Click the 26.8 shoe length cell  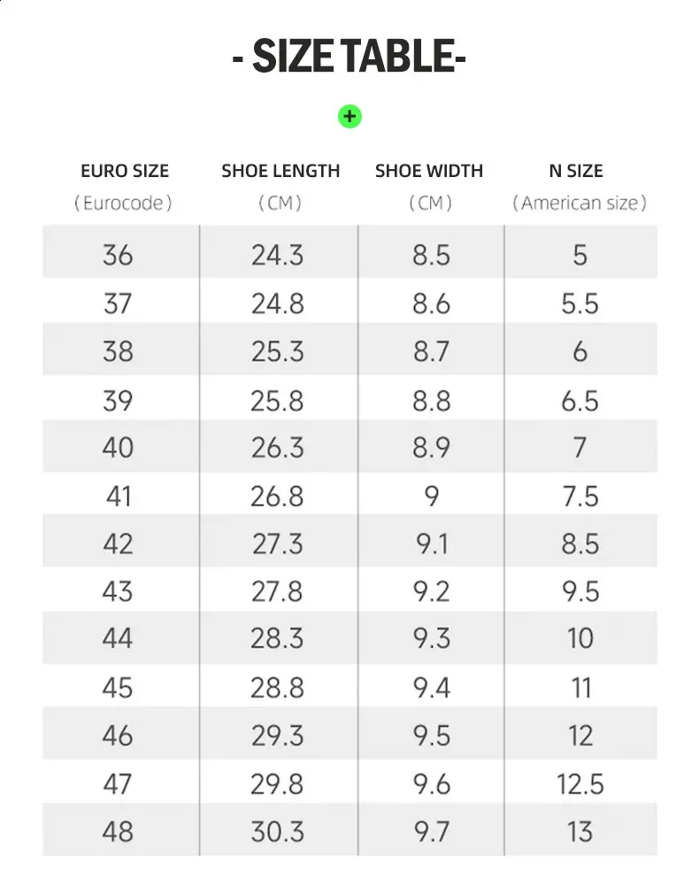277,496
